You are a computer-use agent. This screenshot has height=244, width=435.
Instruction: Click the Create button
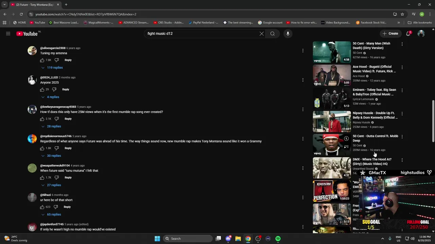[x=390, y=34]
